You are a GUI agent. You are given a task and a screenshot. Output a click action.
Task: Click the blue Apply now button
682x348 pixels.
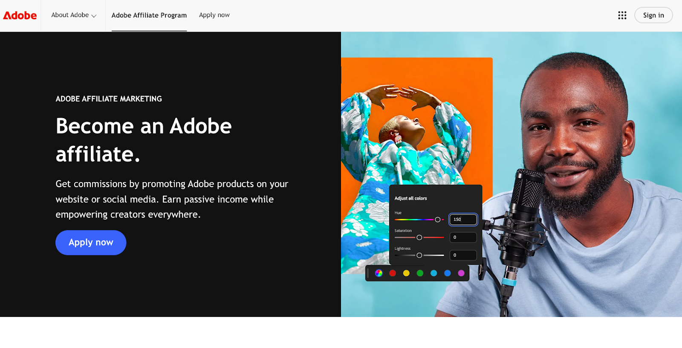tap(91, 243)
